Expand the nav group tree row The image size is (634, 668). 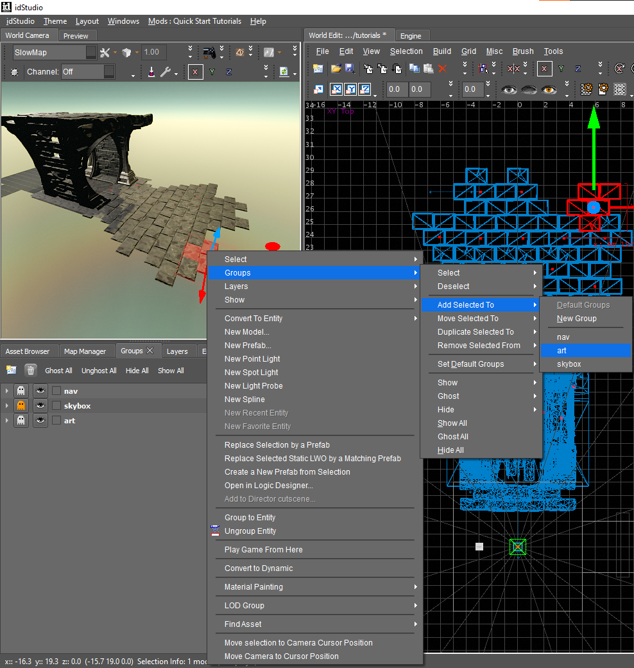point(7,391)
